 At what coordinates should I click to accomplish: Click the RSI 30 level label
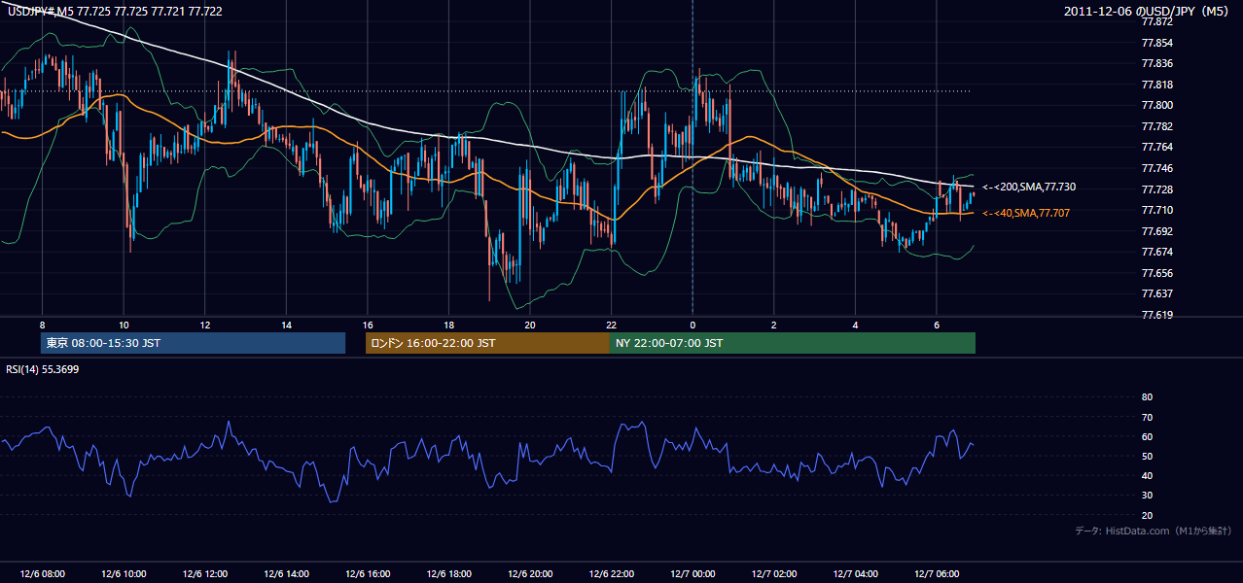tap(1147, 496)
